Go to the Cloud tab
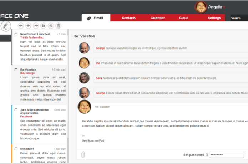The height and width of the screenshot is (164, 248). click(x=184, y=18)
